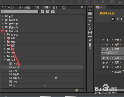Expand the 音频过渡 folder

[x=3, y=23]
